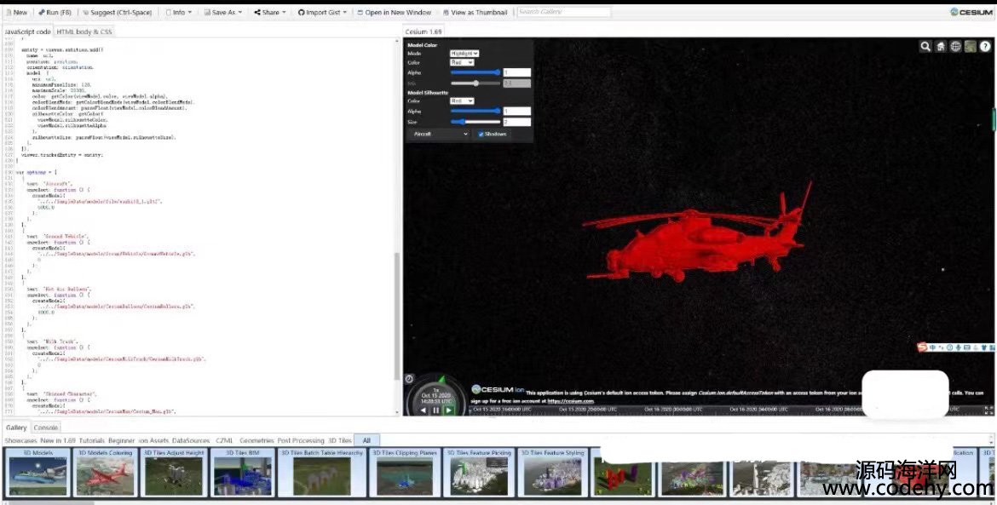Click the Home view icon

tap(941, 47)
